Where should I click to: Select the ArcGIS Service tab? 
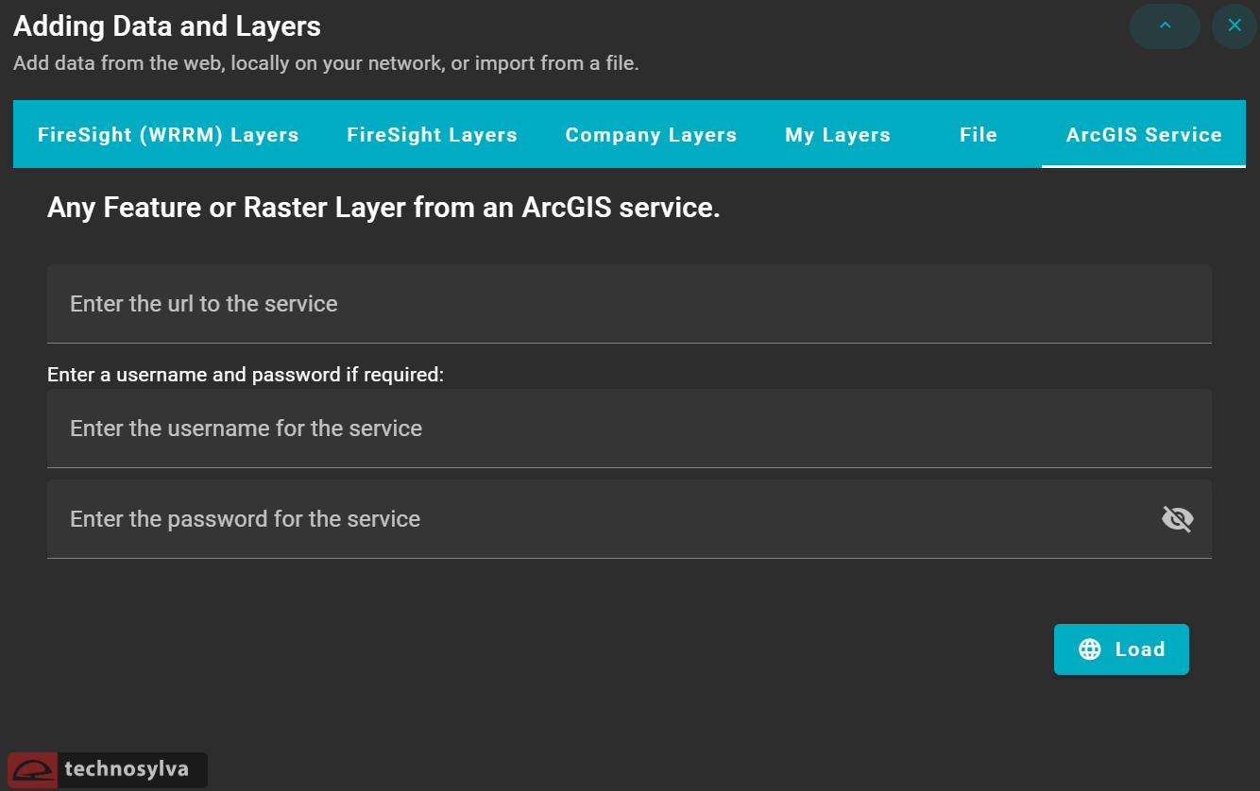click(x=1144, y=135)
